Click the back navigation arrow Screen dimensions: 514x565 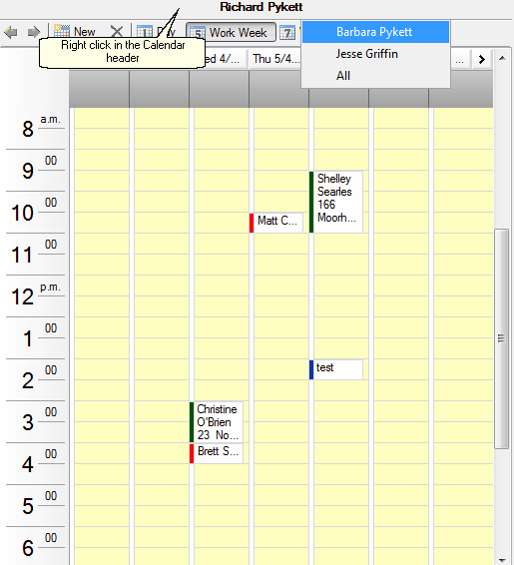click(11, 32)
